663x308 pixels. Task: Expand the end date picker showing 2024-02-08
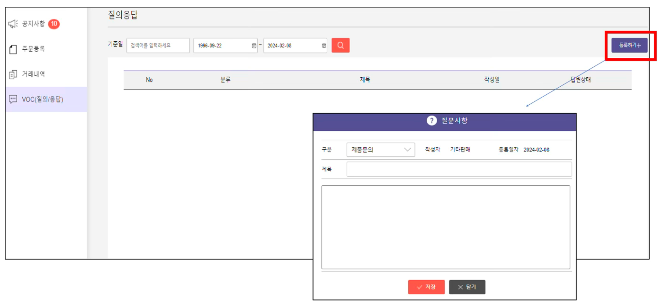pos(295,45)
